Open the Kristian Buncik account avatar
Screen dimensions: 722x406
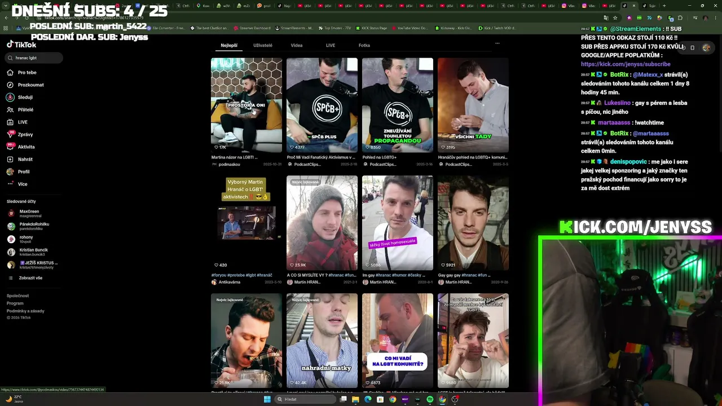click(x=11, y=252)
